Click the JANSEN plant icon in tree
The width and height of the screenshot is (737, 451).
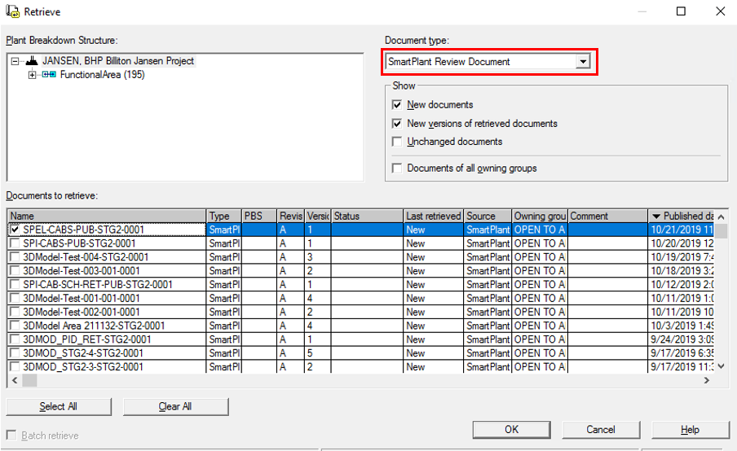33,61
